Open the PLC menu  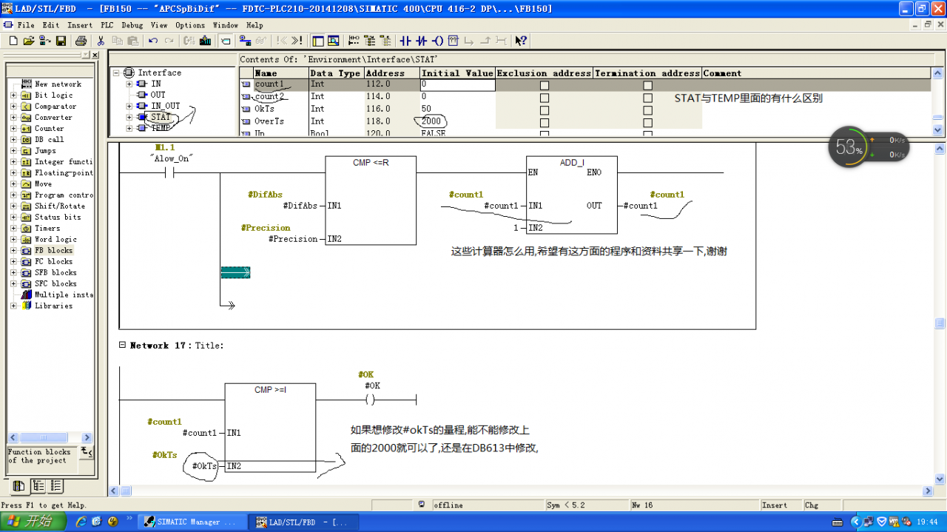[107, 25]
